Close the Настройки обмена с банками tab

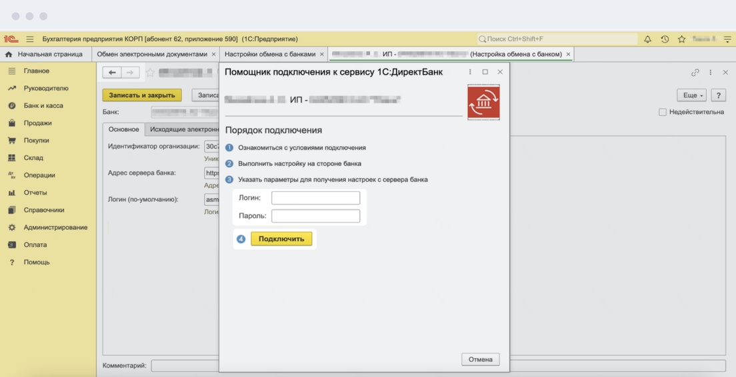click(322, 54)
